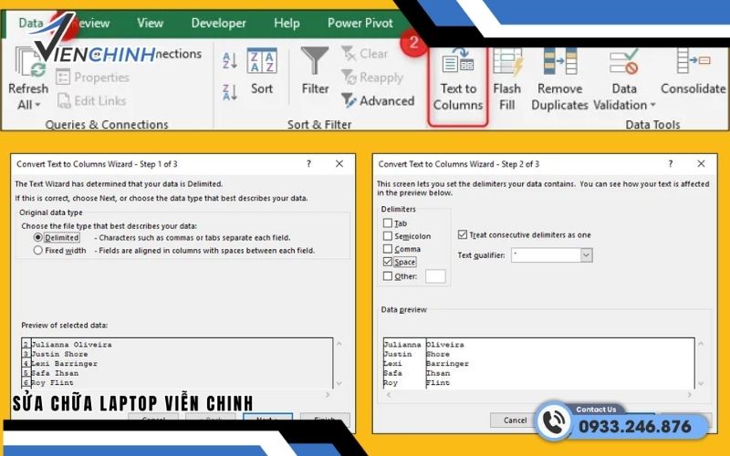
Task: Open the Help ribbon tab
Action: point(287,23)
